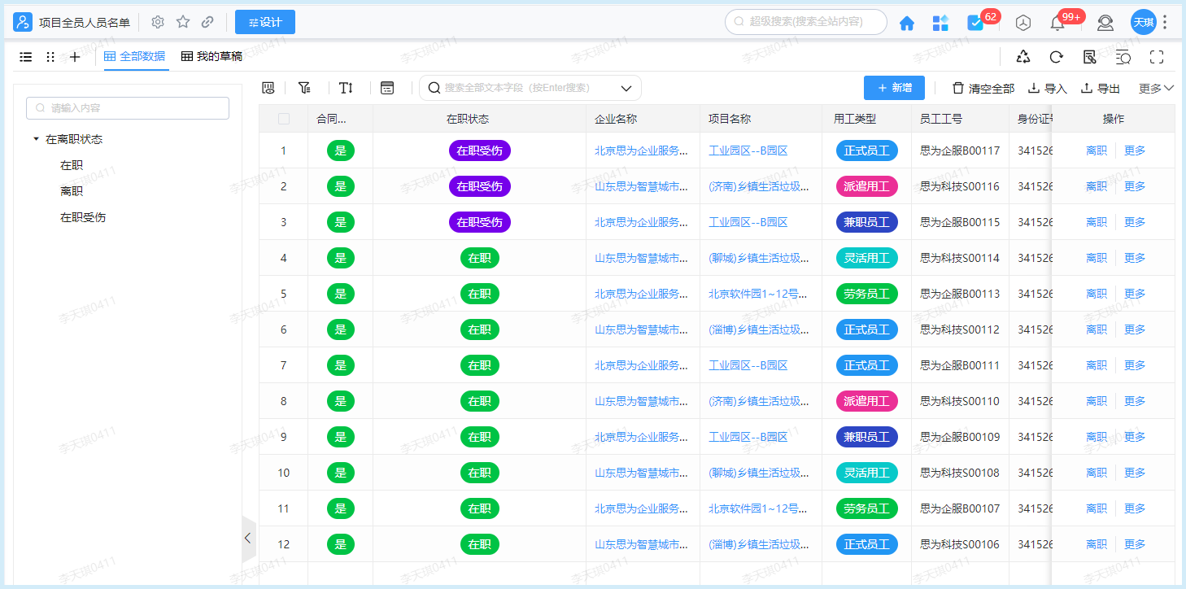The image size is (1186, 589).
Task: Collapse the 在离职状态 tree node
Action: pyautogui.click(x=34, y=138)
